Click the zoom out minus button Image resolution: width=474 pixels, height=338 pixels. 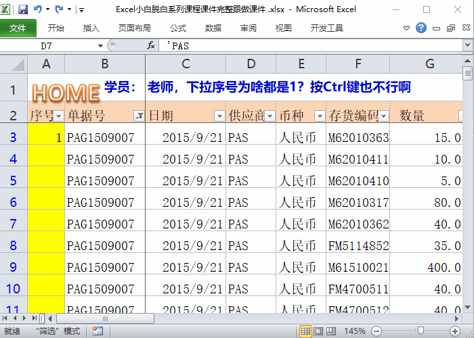376,331
